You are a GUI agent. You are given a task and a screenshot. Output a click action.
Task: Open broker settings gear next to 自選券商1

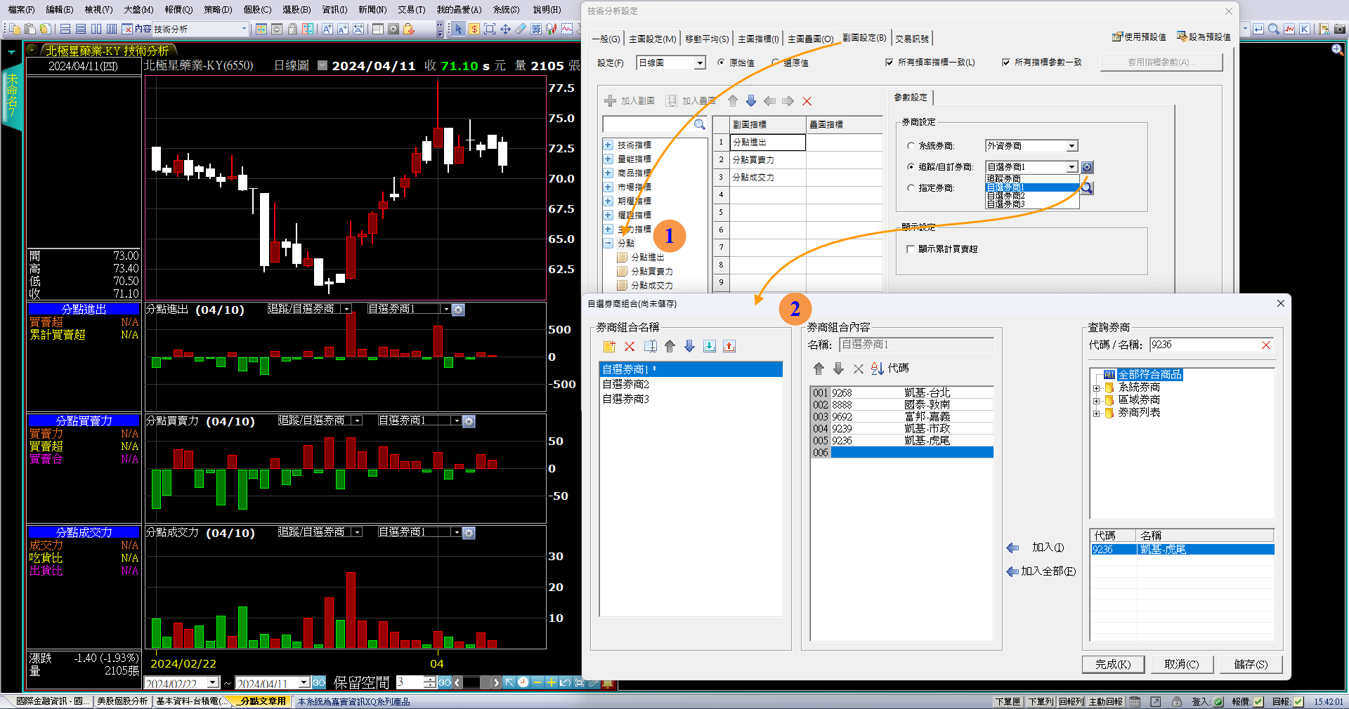1087,167
